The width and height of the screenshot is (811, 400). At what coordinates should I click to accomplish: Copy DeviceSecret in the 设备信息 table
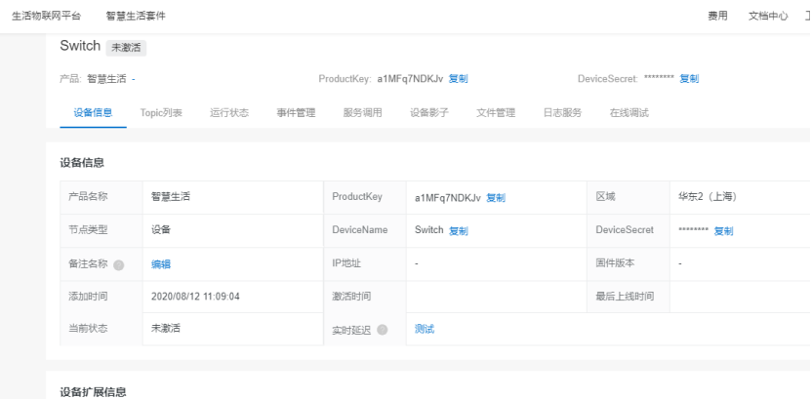point(723,231)
